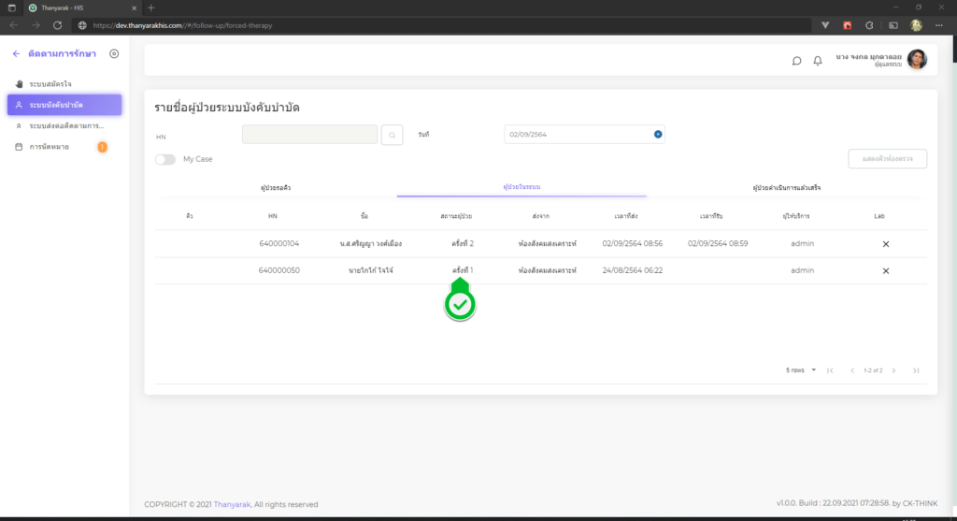Screen dimensions: 957x521
Task: Click the user avatar photo in header
Action: point(917,60)
